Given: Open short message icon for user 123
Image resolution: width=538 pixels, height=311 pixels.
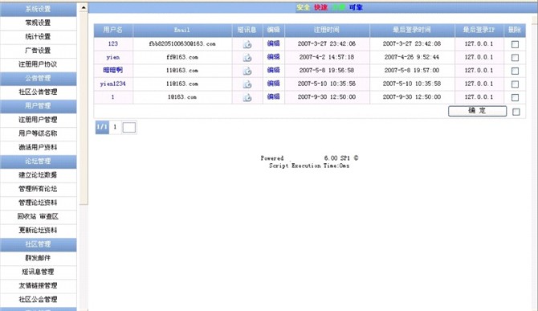Looking at the screenshot, I should pyautogui.click(x=247, y=44).
